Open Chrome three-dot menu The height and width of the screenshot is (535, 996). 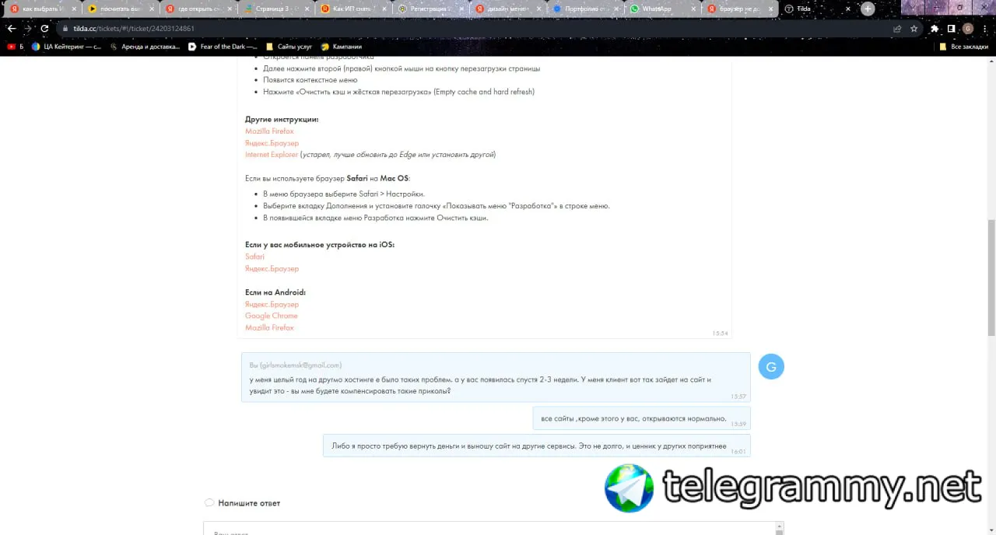(x=984, y=28)
